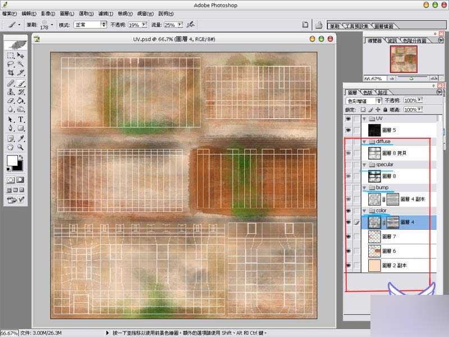
Task: Select the Eyedropper tool
Action: 21,139
